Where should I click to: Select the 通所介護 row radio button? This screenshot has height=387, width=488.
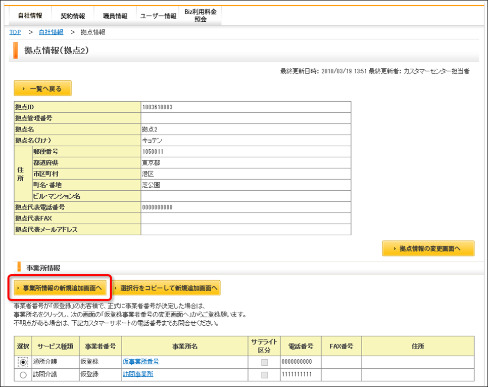pyautogui.click(x=23, y=362)
